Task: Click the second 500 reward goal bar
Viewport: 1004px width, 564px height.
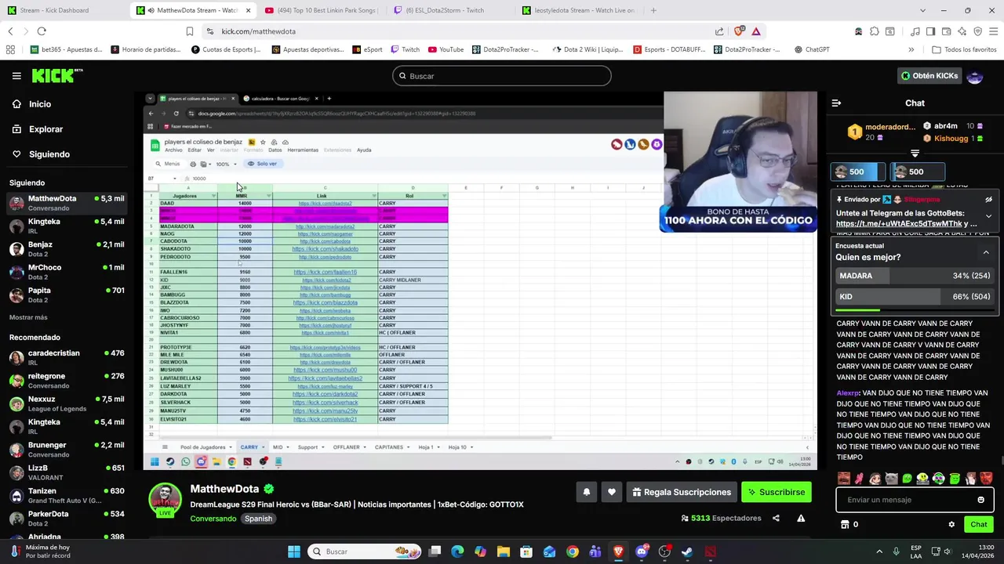Action: coord(917,172)
